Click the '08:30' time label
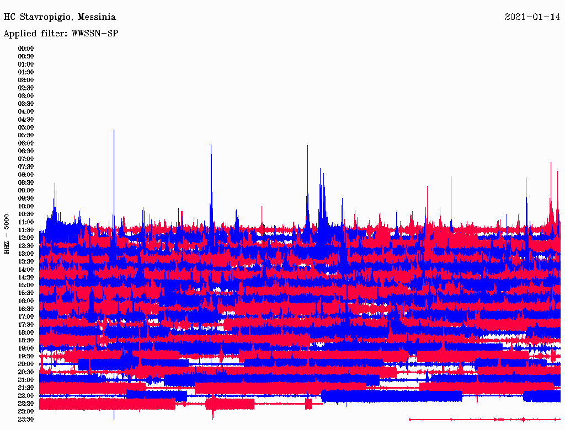The image size is (565, 430). click(x=26, y=183)
